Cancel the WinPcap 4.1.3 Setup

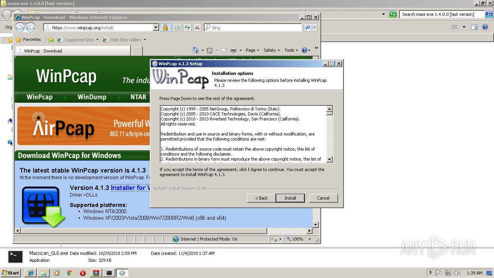(323, 198)
